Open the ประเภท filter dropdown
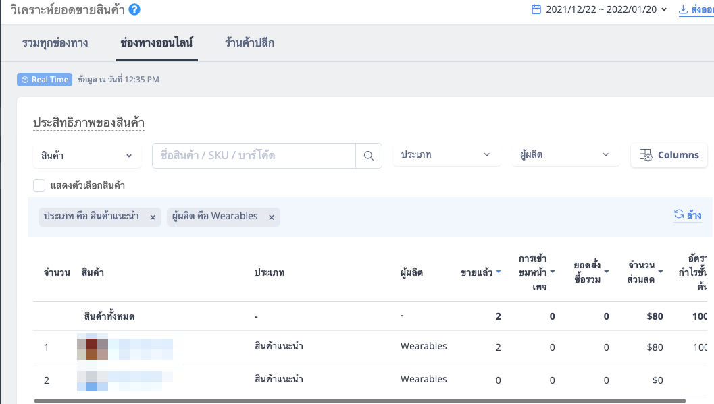This screenshot has height=404, width=714. tap(447, 155)
